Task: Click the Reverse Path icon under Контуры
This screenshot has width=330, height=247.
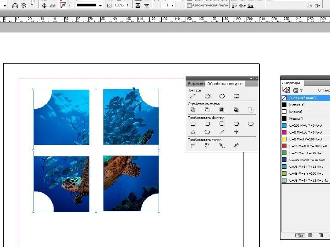Action: tap(236, 96)
